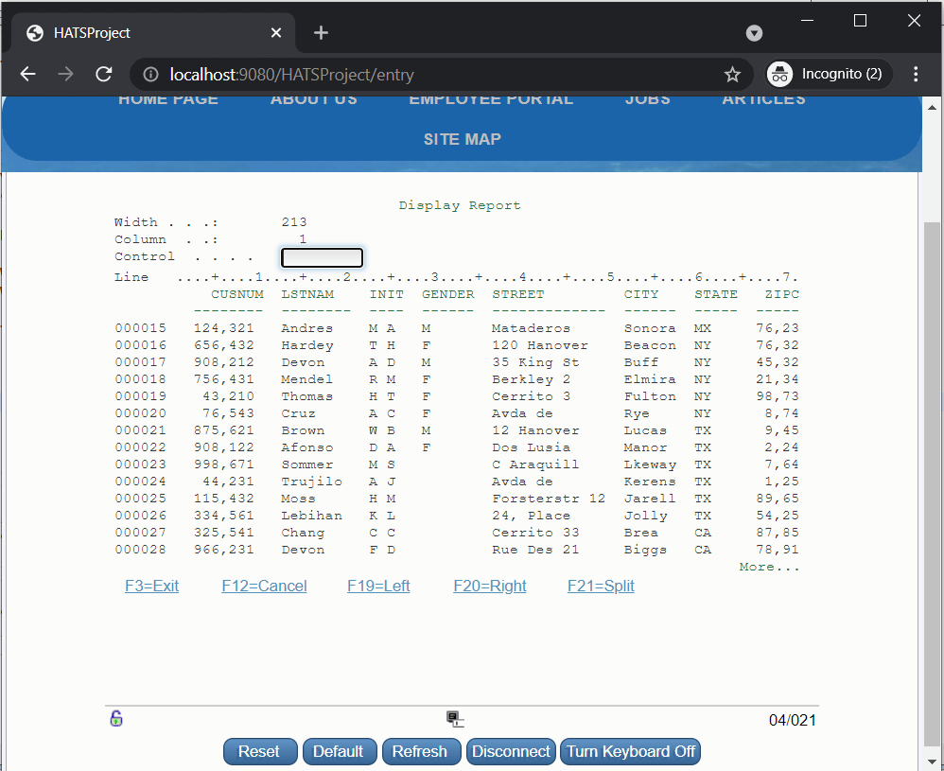The height and width of the screenshot is (771, 944).
Task: Open a new tab with the plus icon
Action: point(321,33)
